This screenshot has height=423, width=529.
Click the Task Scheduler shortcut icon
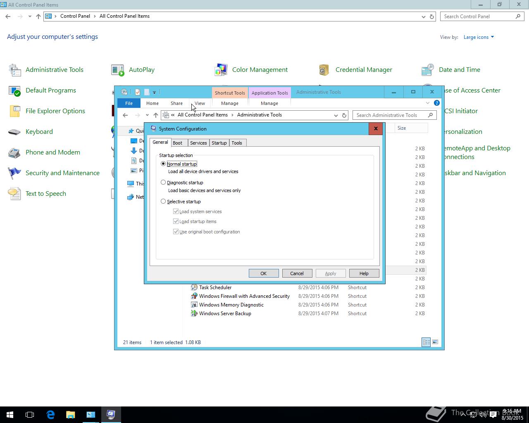click(194, 288)
